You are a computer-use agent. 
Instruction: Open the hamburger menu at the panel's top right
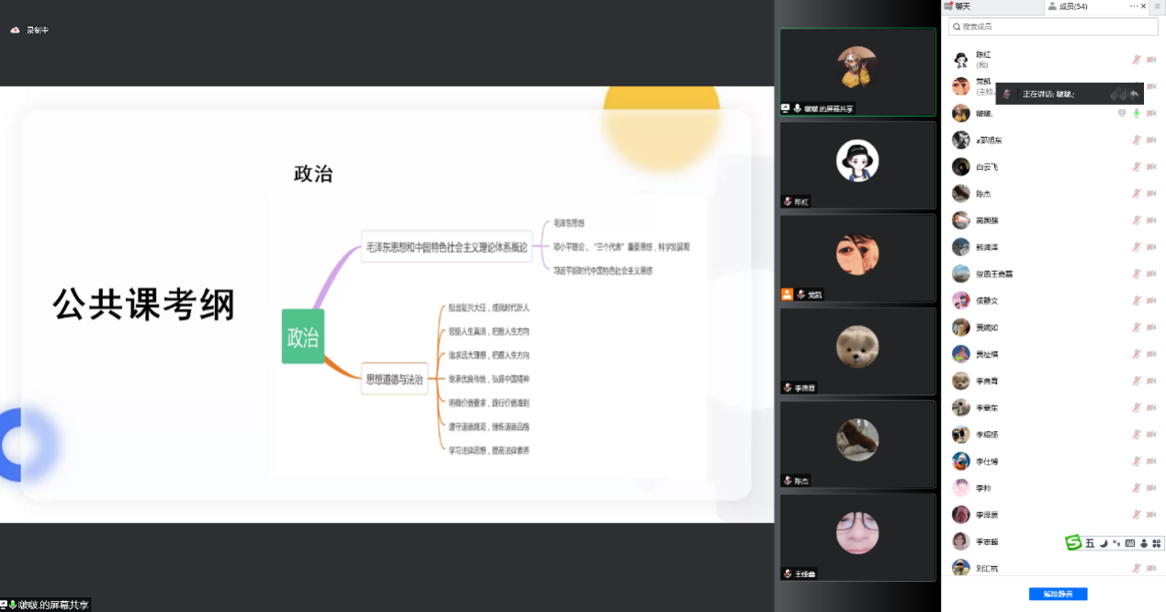(x=1157, y=6)
